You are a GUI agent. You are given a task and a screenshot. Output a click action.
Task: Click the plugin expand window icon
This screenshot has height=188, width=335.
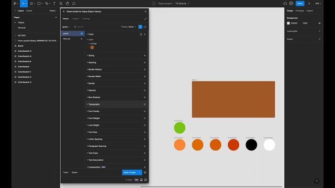pyautogui.click(x=146, y=19)
